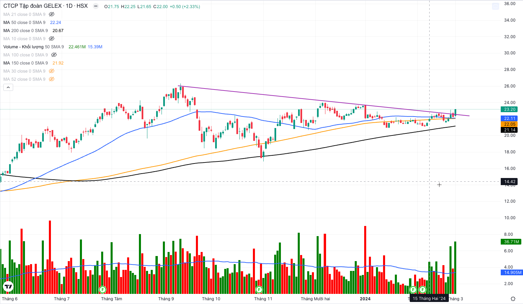
Task: Open the F marker above Tháng 11
Action: coord(259,289)
